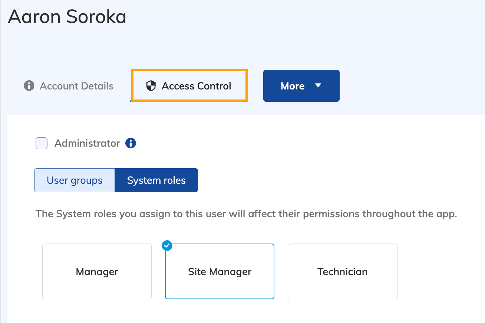485x323 pixels.
Task: Click the info icon beside Account Details
Action: click(29, 86)
